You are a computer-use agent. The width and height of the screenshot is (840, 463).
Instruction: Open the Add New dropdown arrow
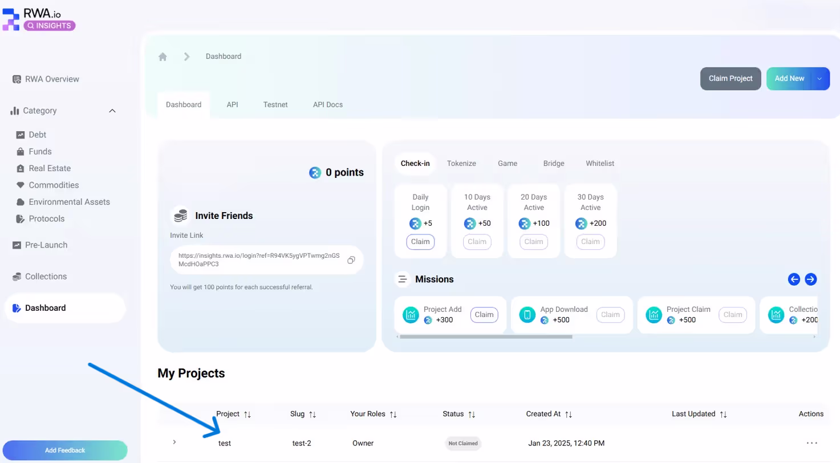819,79
